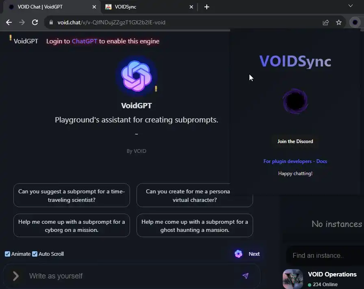Click the Next button

254,254
